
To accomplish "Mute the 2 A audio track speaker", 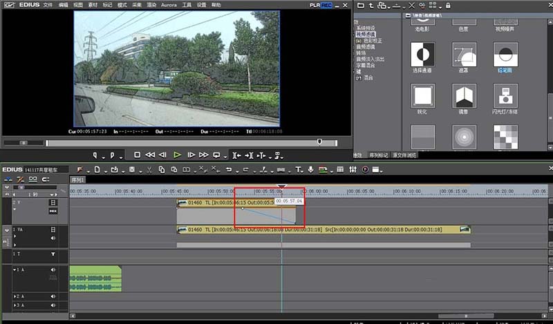I will [53, 296].
